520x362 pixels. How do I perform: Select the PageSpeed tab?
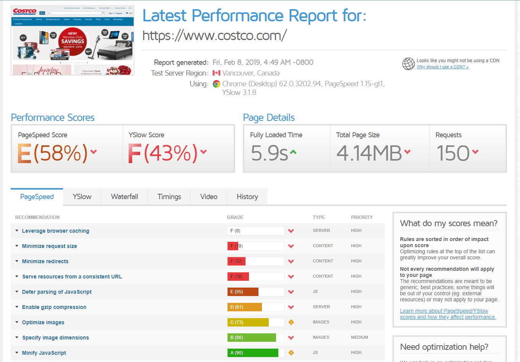pyautogui.click(x=37, y=197)
